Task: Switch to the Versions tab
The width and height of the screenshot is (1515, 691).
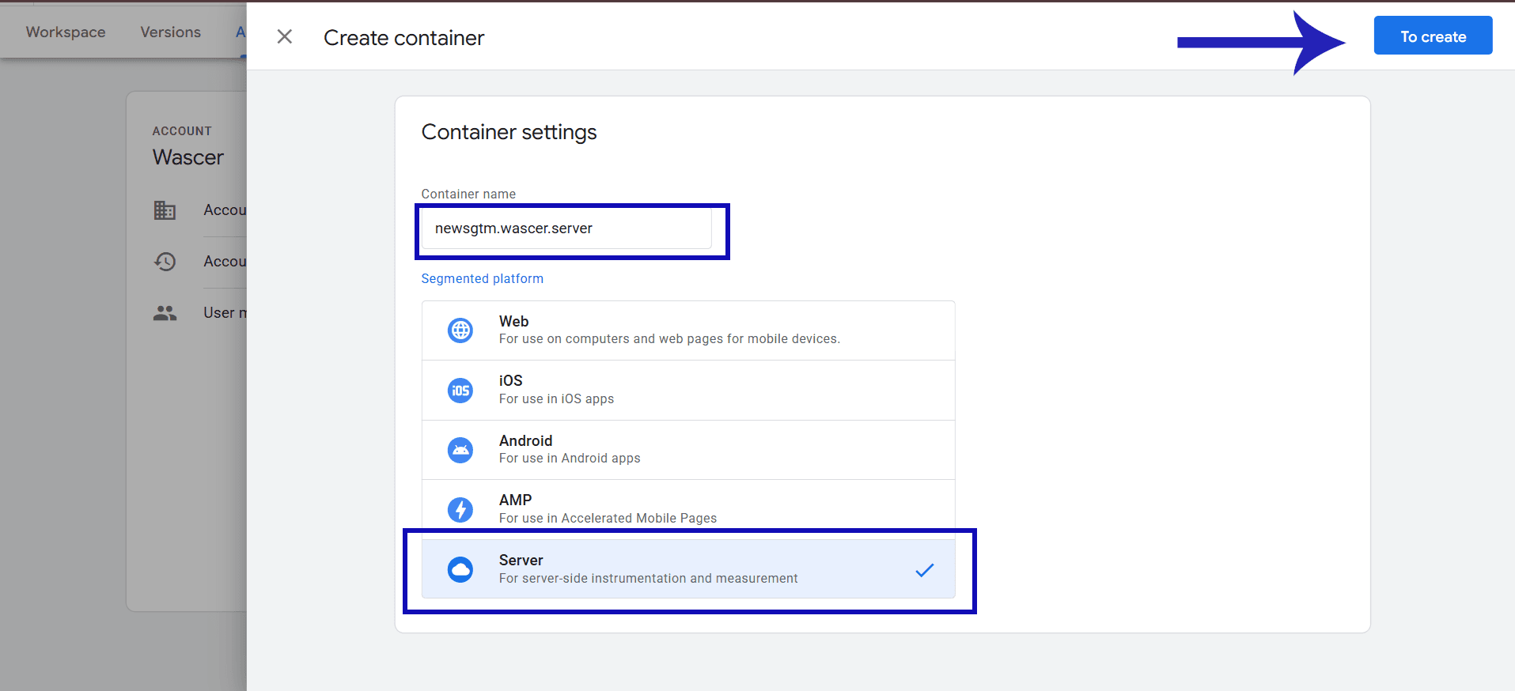Action: coord(171,32)
